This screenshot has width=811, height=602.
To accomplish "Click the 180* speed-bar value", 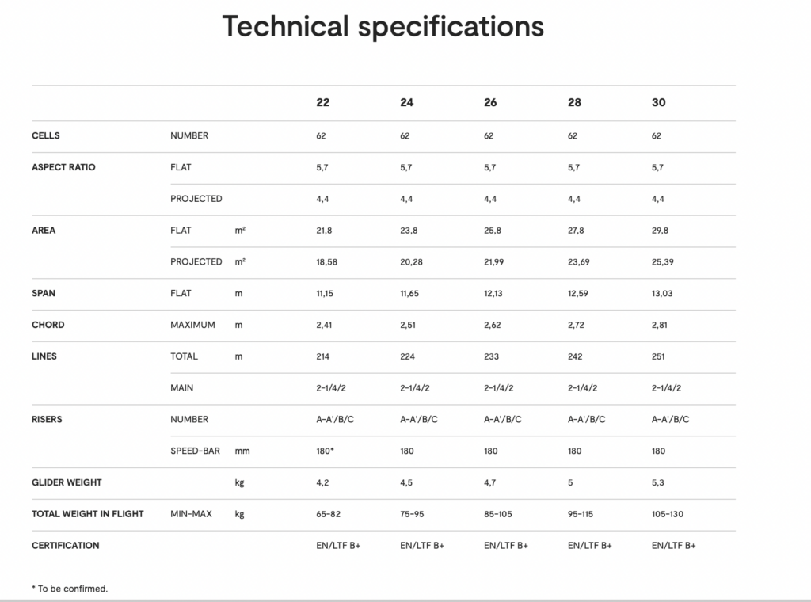I will pyautogui.click(x=323, y=451).
